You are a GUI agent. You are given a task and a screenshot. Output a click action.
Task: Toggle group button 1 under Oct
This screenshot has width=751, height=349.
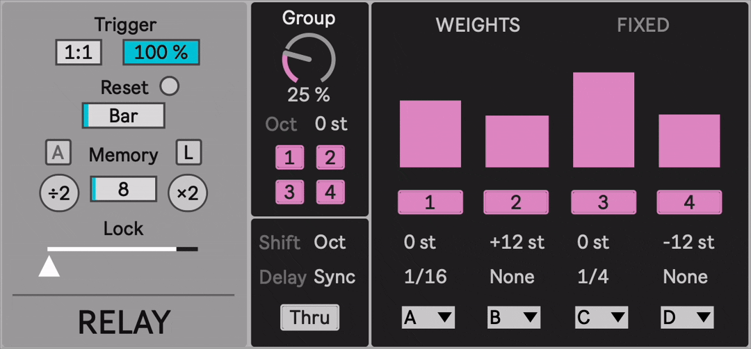click(x=289, y=158)
